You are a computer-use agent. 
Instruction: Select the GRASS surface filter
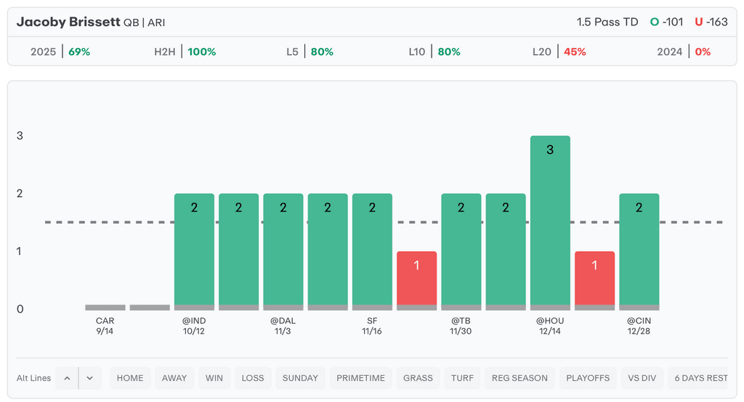click(418, 378)
